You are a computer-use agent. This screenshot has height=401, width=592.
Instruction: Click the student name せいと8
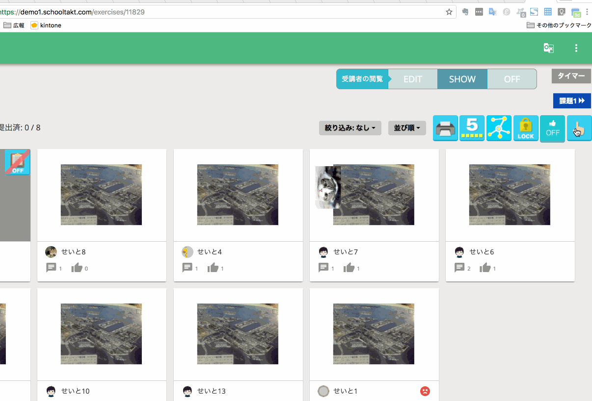pyautogui.click(x=74, y=252)
